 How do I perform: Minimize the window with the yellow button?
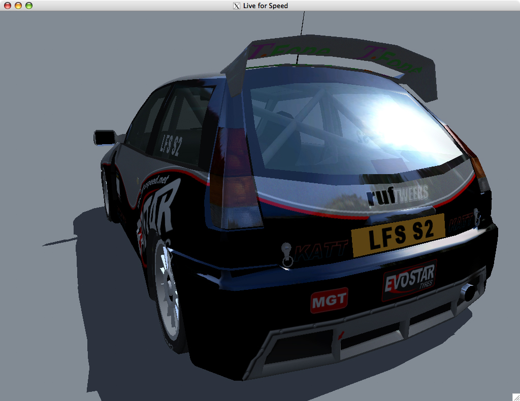coord(18,6)
